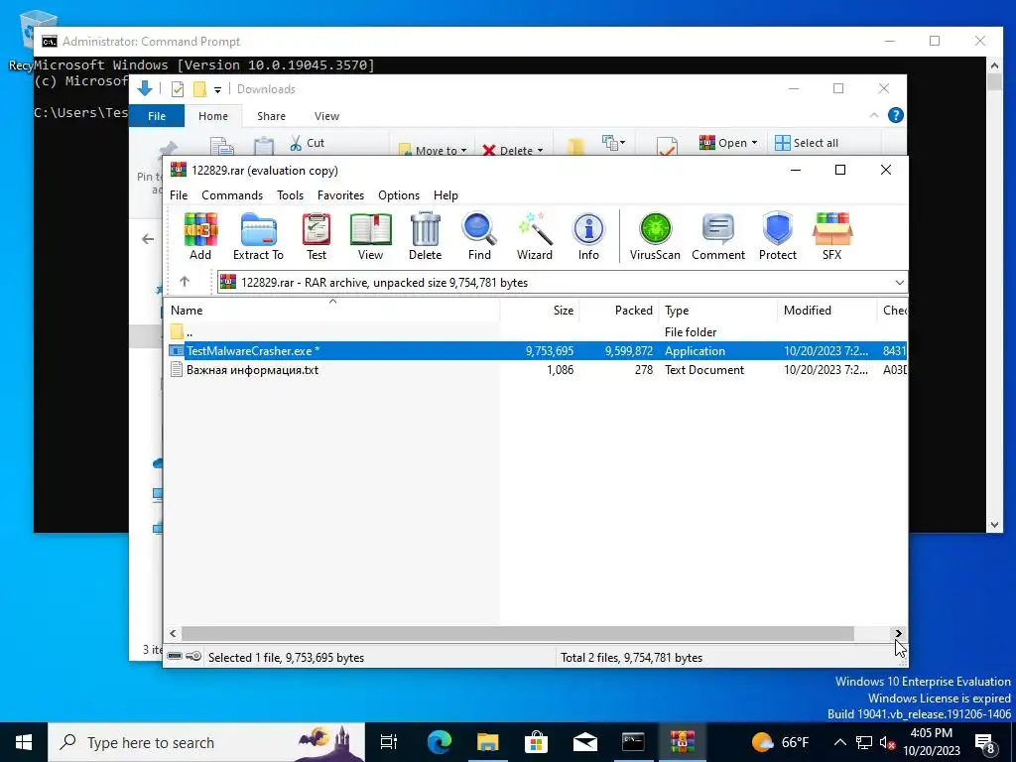This screenshot has width=1016, height=762.
Task: Click the WinRAR horizontal scrollbar left arrow
Action: (173, 634)
